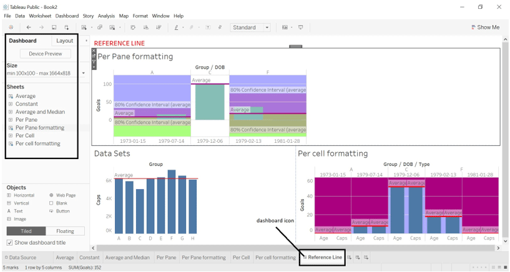The image size is (510, 272).
Task: Add an Image object to dashboard
Action: pos(20,219)
